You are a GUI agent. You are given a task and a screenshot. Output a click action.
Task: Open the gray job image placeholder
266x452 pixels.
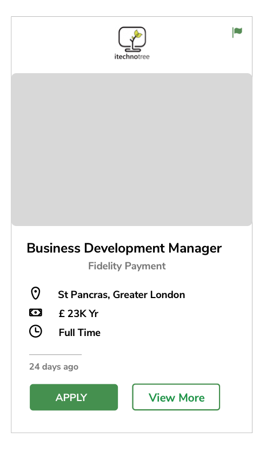coord(132,150)
